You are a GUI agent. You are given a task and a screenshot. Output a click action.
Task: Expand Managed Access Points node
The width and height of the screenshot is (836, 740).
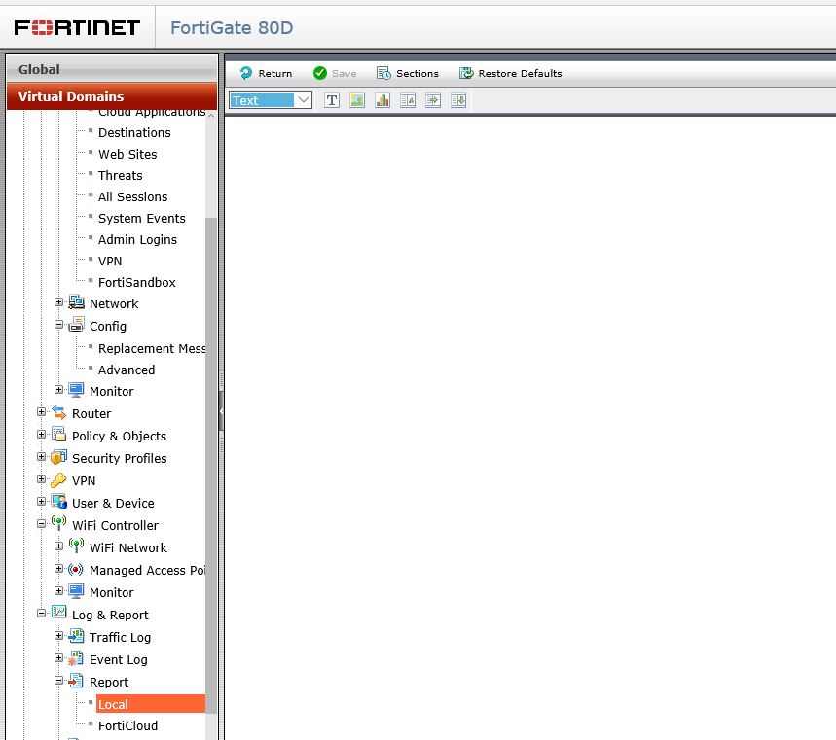[x=58, y=569]
